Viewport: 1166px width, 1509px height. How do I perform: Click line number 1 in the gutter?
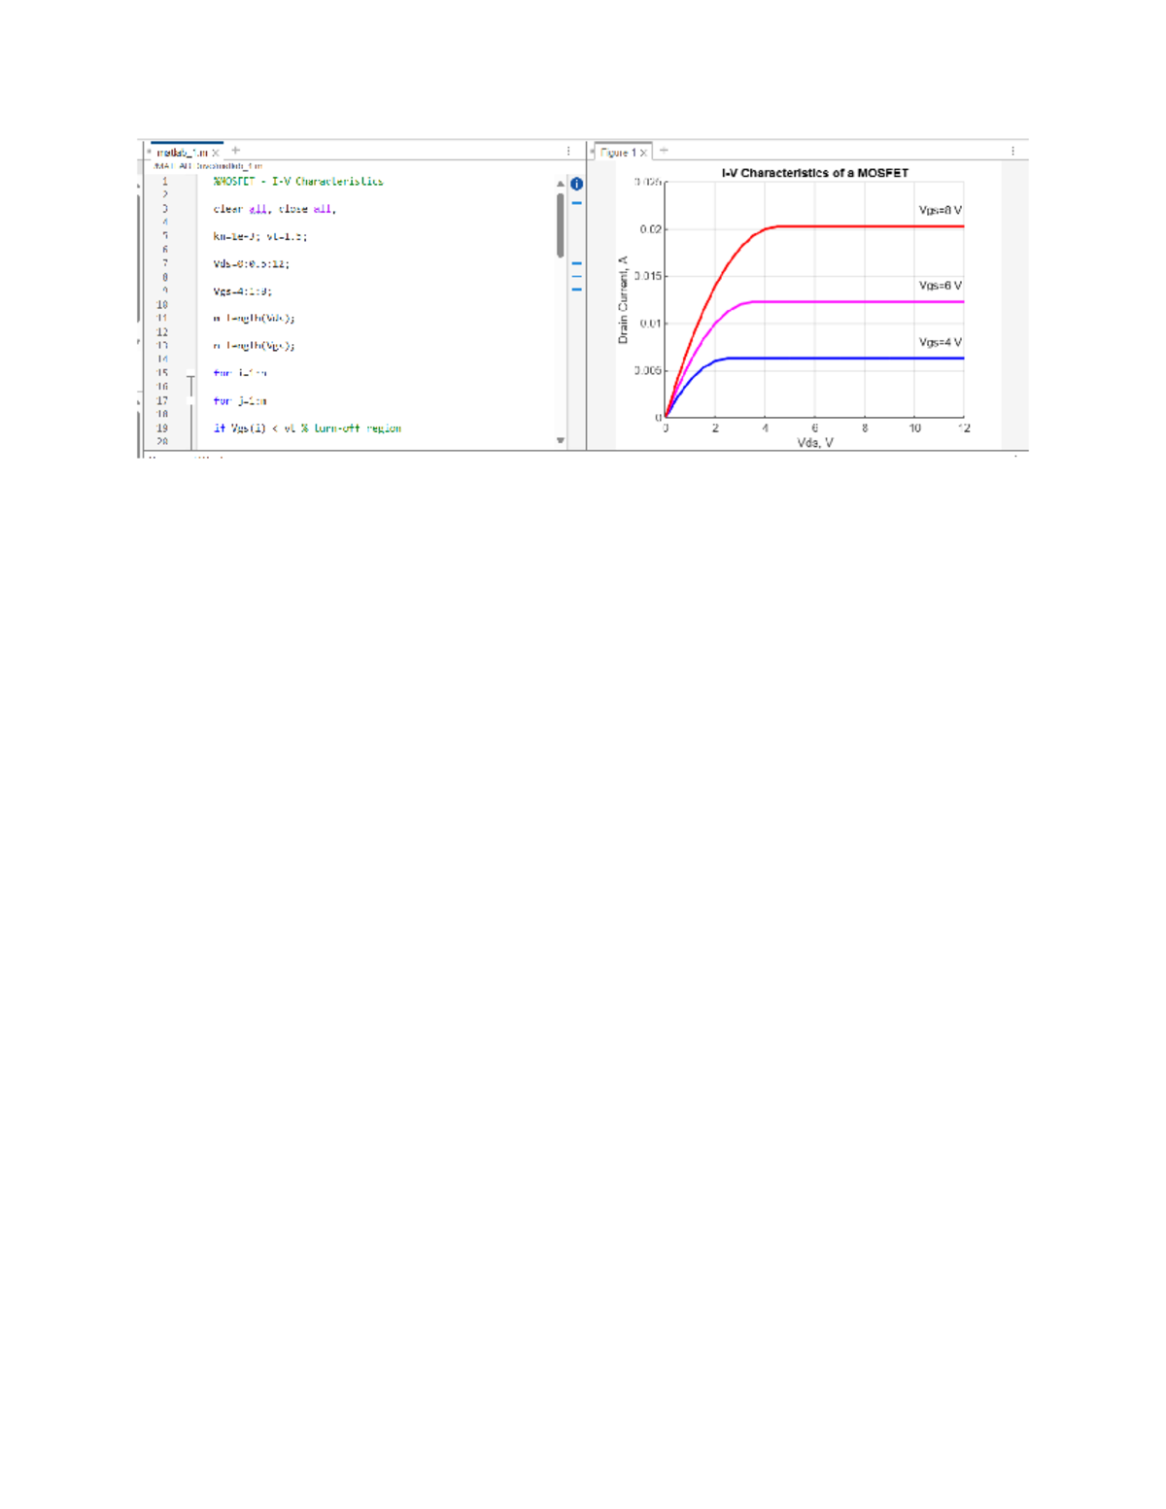point(164,182)
